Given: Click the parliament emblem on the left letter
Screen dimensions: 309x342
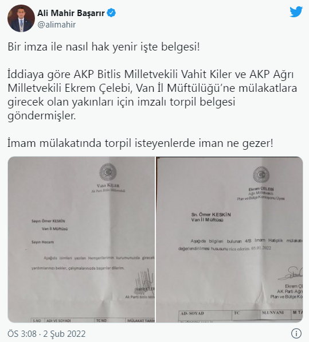Looking at the screenshot, I should (108, 173).
